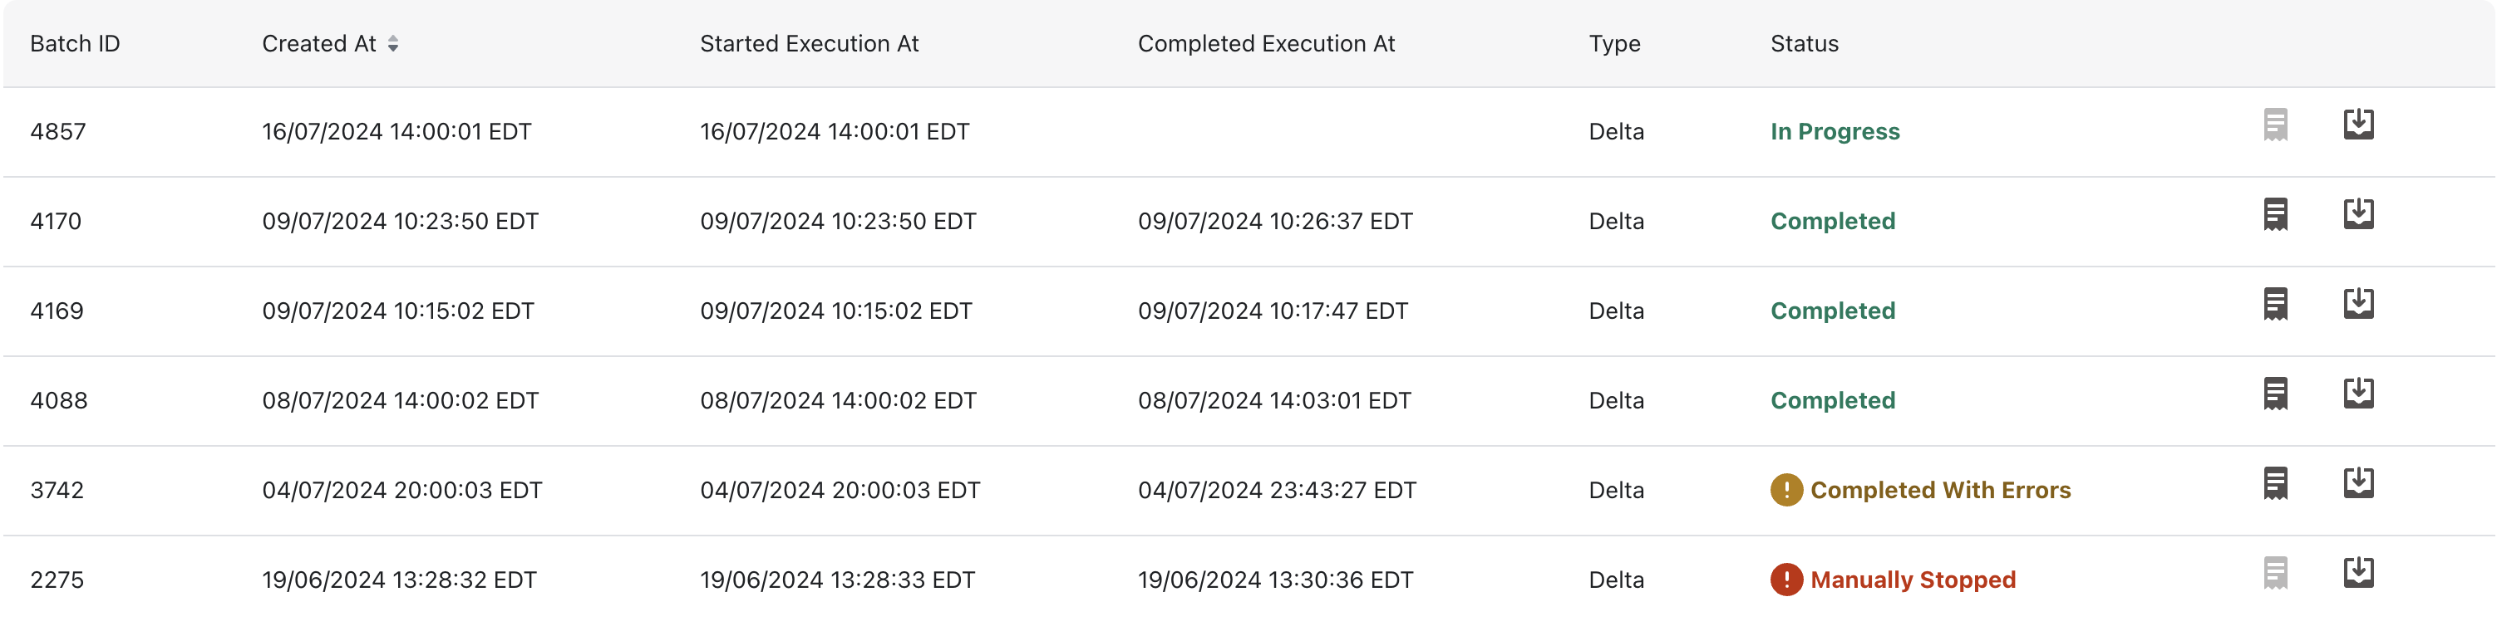This screenshot has width=2497, height=636.
Task: Click the orange warning icon for batch 3742
Action: tap(1785, 490)
